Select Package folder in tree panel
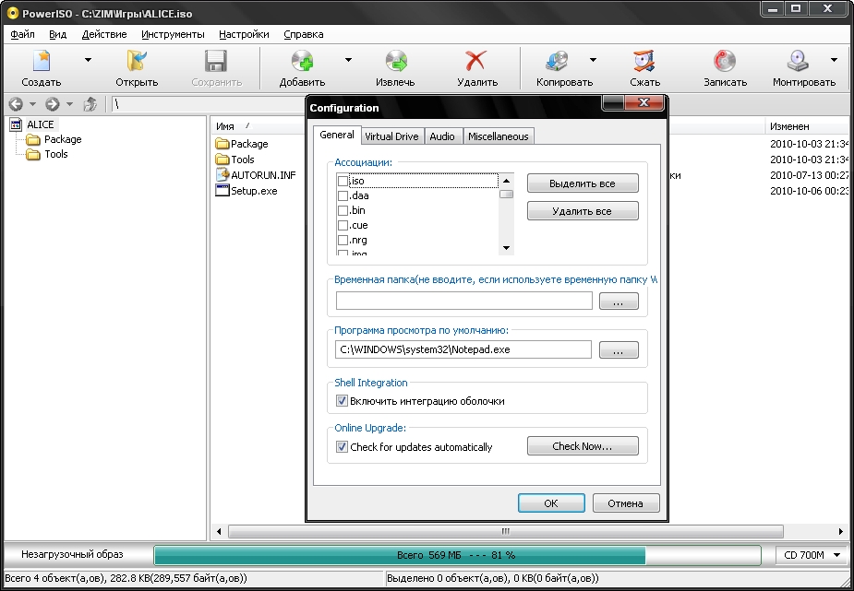854x591 pixels. (63, 139)
